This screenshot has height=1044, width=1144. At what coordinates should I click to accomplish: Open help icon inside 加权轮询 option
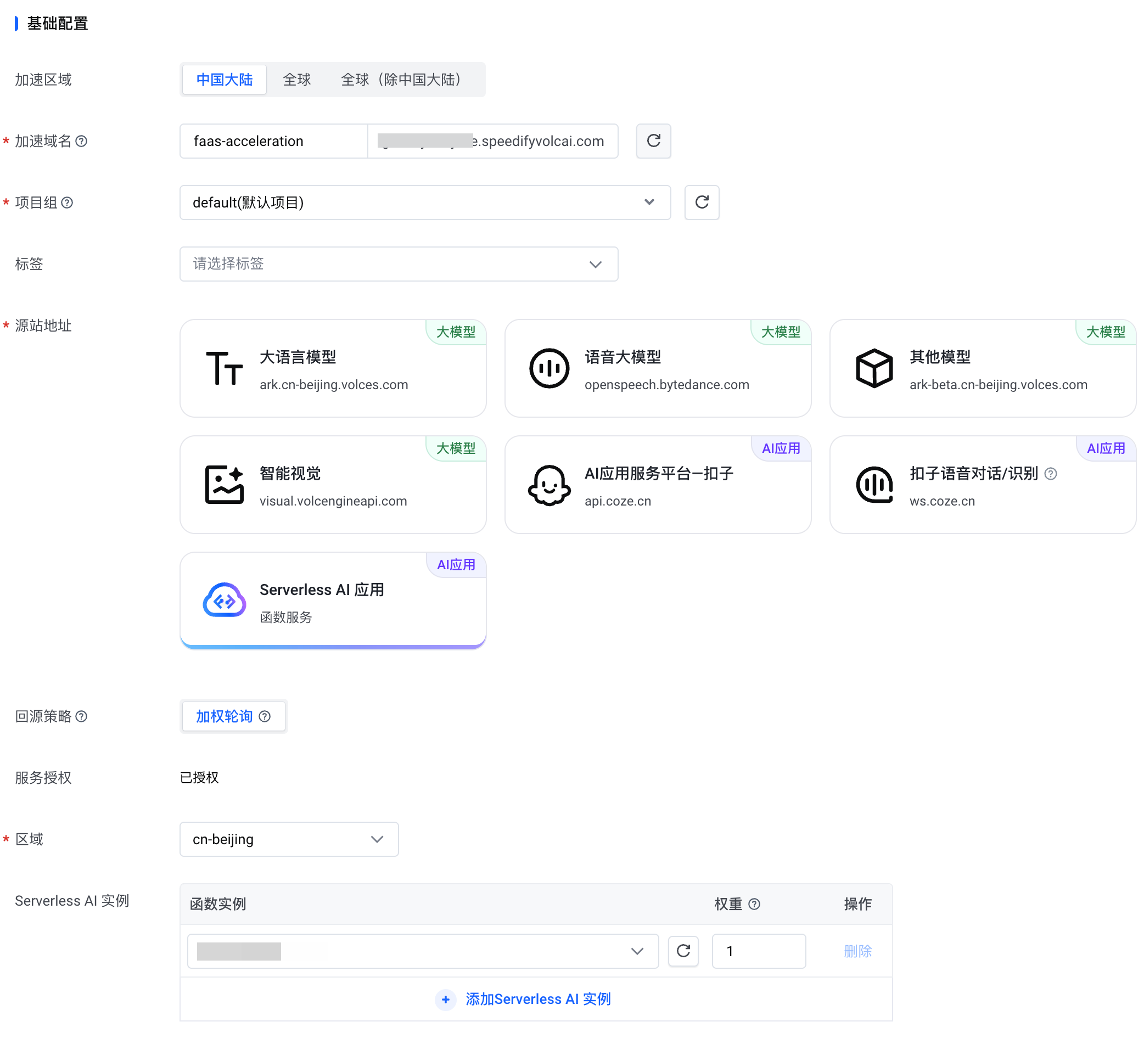[265, 717]
